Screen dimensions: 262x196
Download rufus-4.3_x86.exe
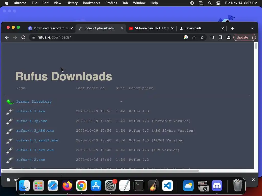[35, 130]
